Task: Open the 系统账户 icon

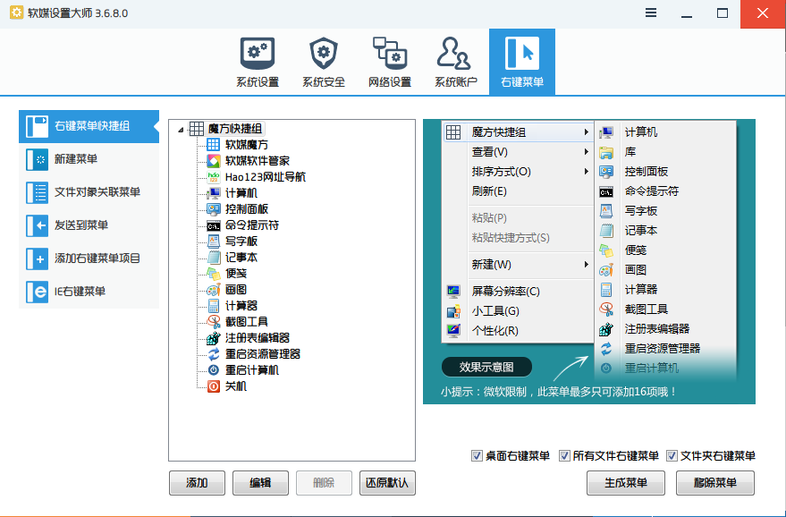Action: click(x=455, y=53)
